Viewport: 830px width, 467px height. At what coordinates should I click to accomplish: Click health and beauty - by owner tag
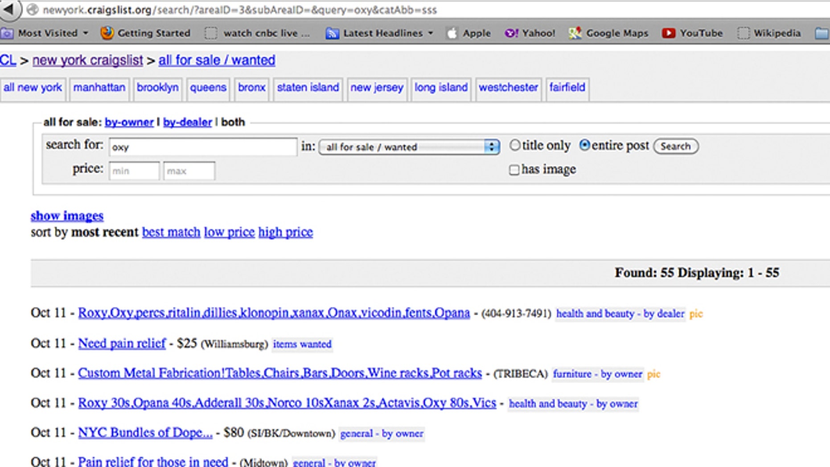(x=573, y=404)
